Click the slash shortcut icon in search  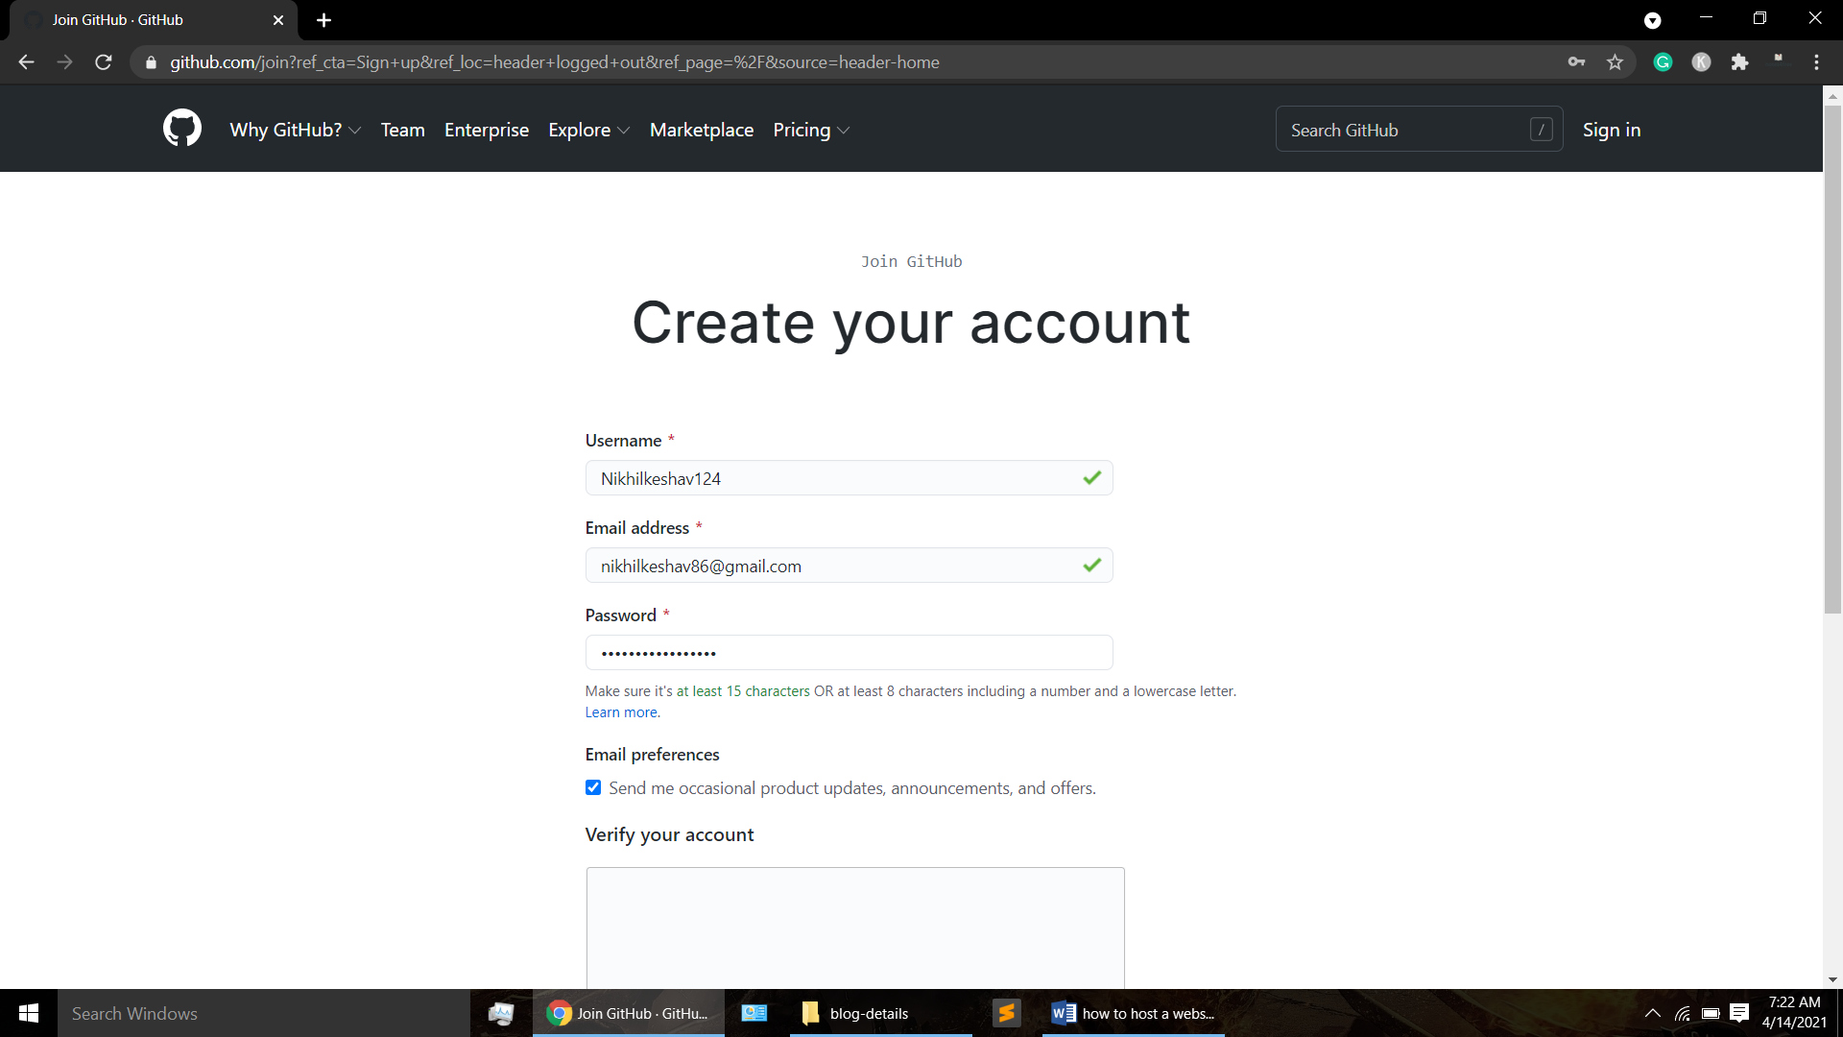pos(1541,130)
